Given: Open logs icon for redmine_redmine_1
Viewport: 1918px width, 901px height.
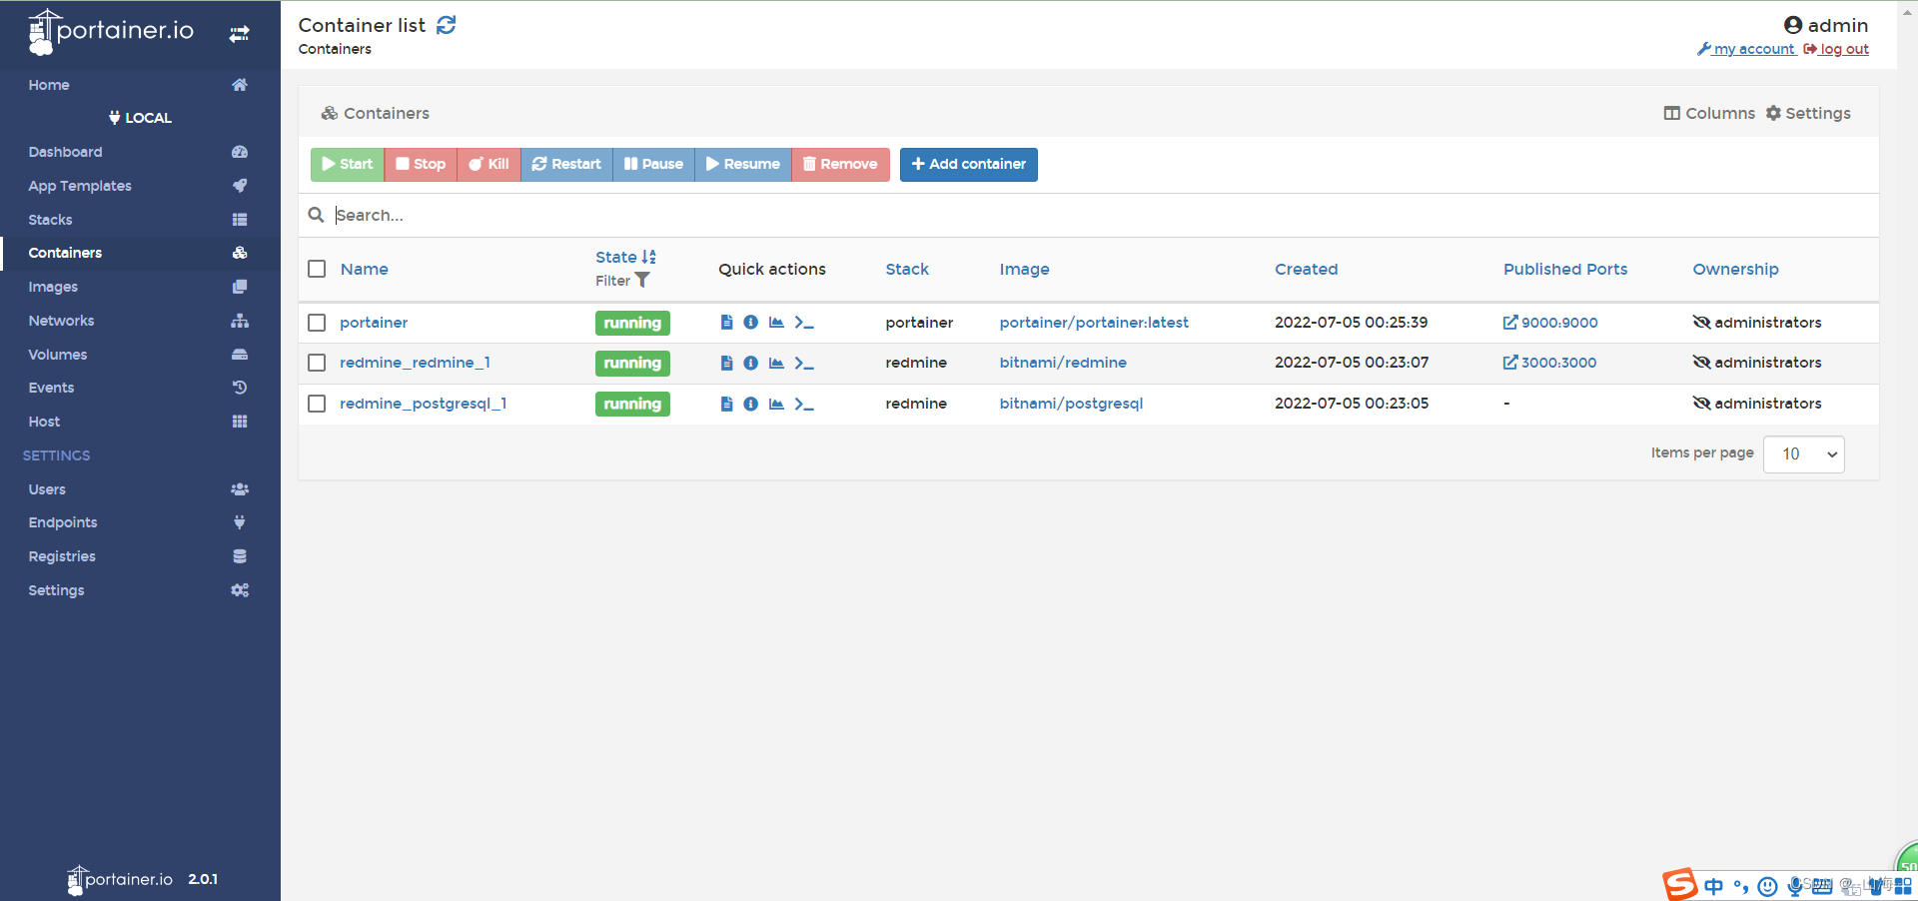Looking at the screenshot, I should [727, 363].
